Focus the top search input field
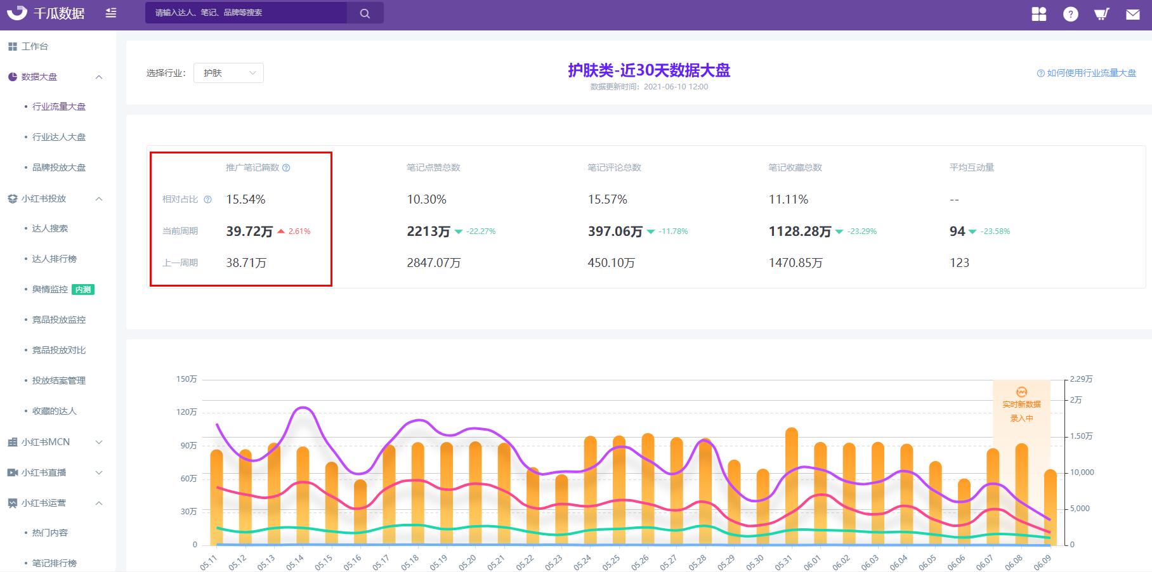This screenshot has width=1152, height=572. click(x=246, y=13)
